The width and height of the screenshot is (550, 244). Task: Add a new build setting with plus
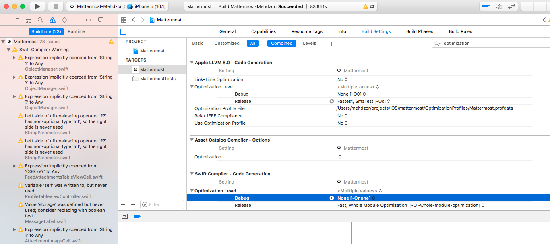click(x=331, y=44)
